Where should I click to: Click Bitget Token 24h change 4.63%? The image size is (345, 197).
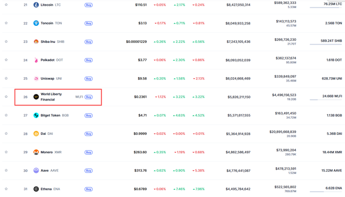179,116
